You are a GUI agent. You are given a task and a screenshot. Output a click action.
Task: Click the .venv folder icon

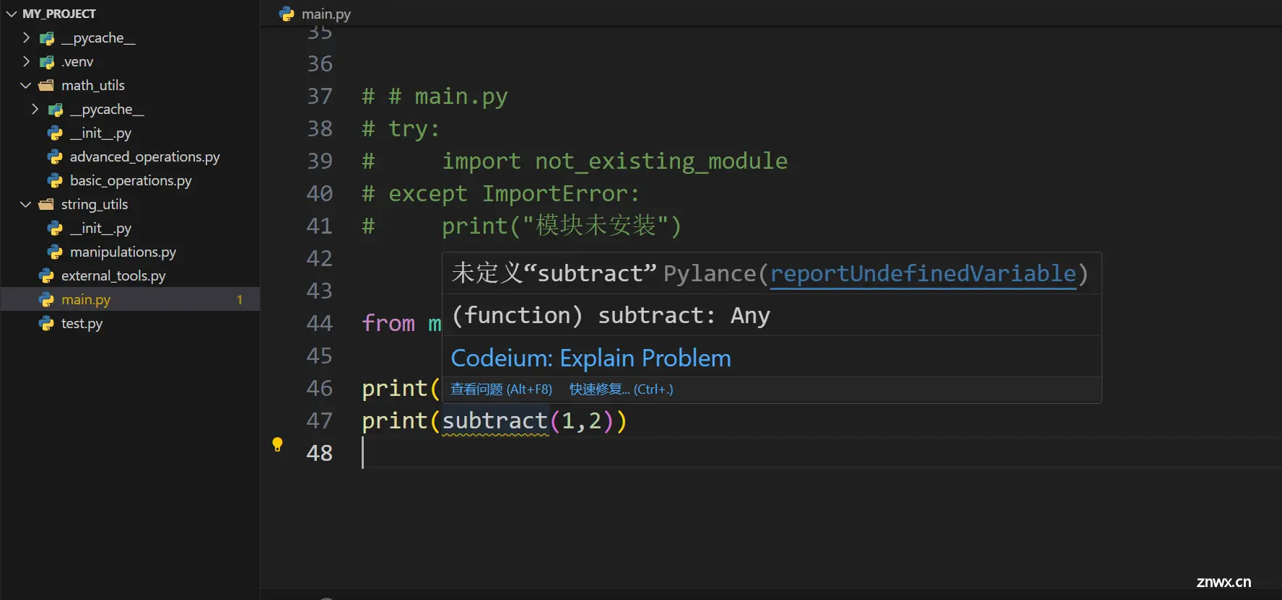(47, 62)
